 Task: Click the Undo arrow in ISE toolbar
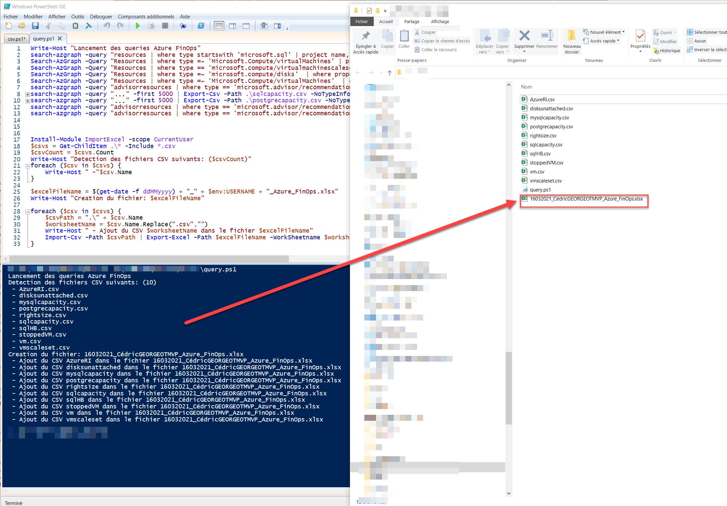coord(107,26)
